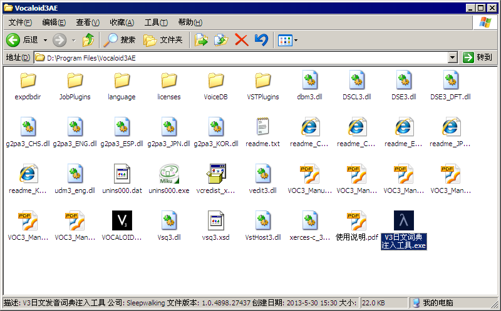501x311 pixels.
Task: Click the red Delete X icon
Action: tap(242, 40)
